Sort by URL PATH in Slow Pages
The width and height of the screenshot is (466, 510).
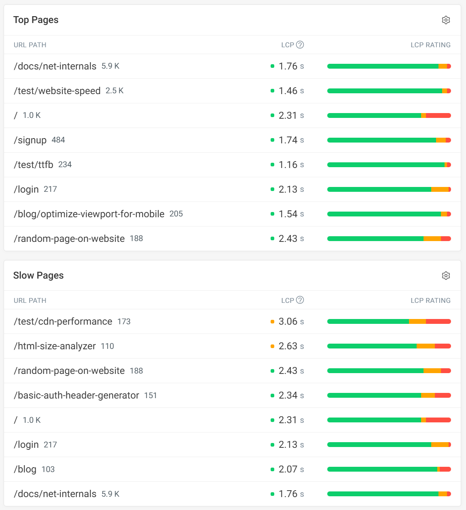click(x=30, y=300)
